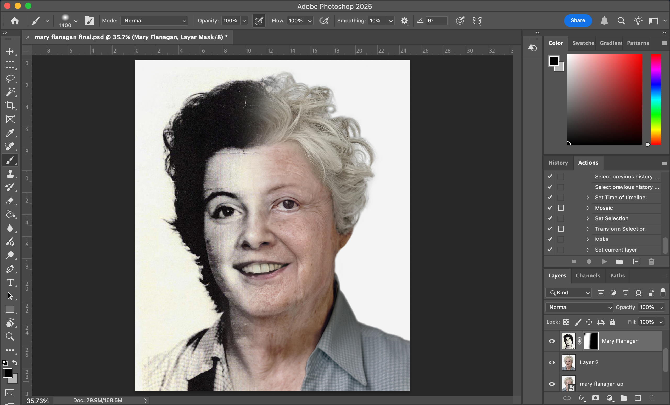Activate the Crop tool
Image resolution: width=670 pixels, height=405 pixels.
click(x=10, y=106)
